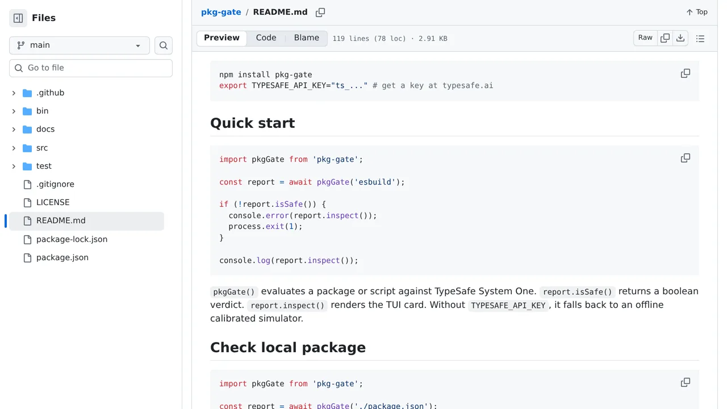Focus the Go to file input
727x409 pixels.
(91, 68)
